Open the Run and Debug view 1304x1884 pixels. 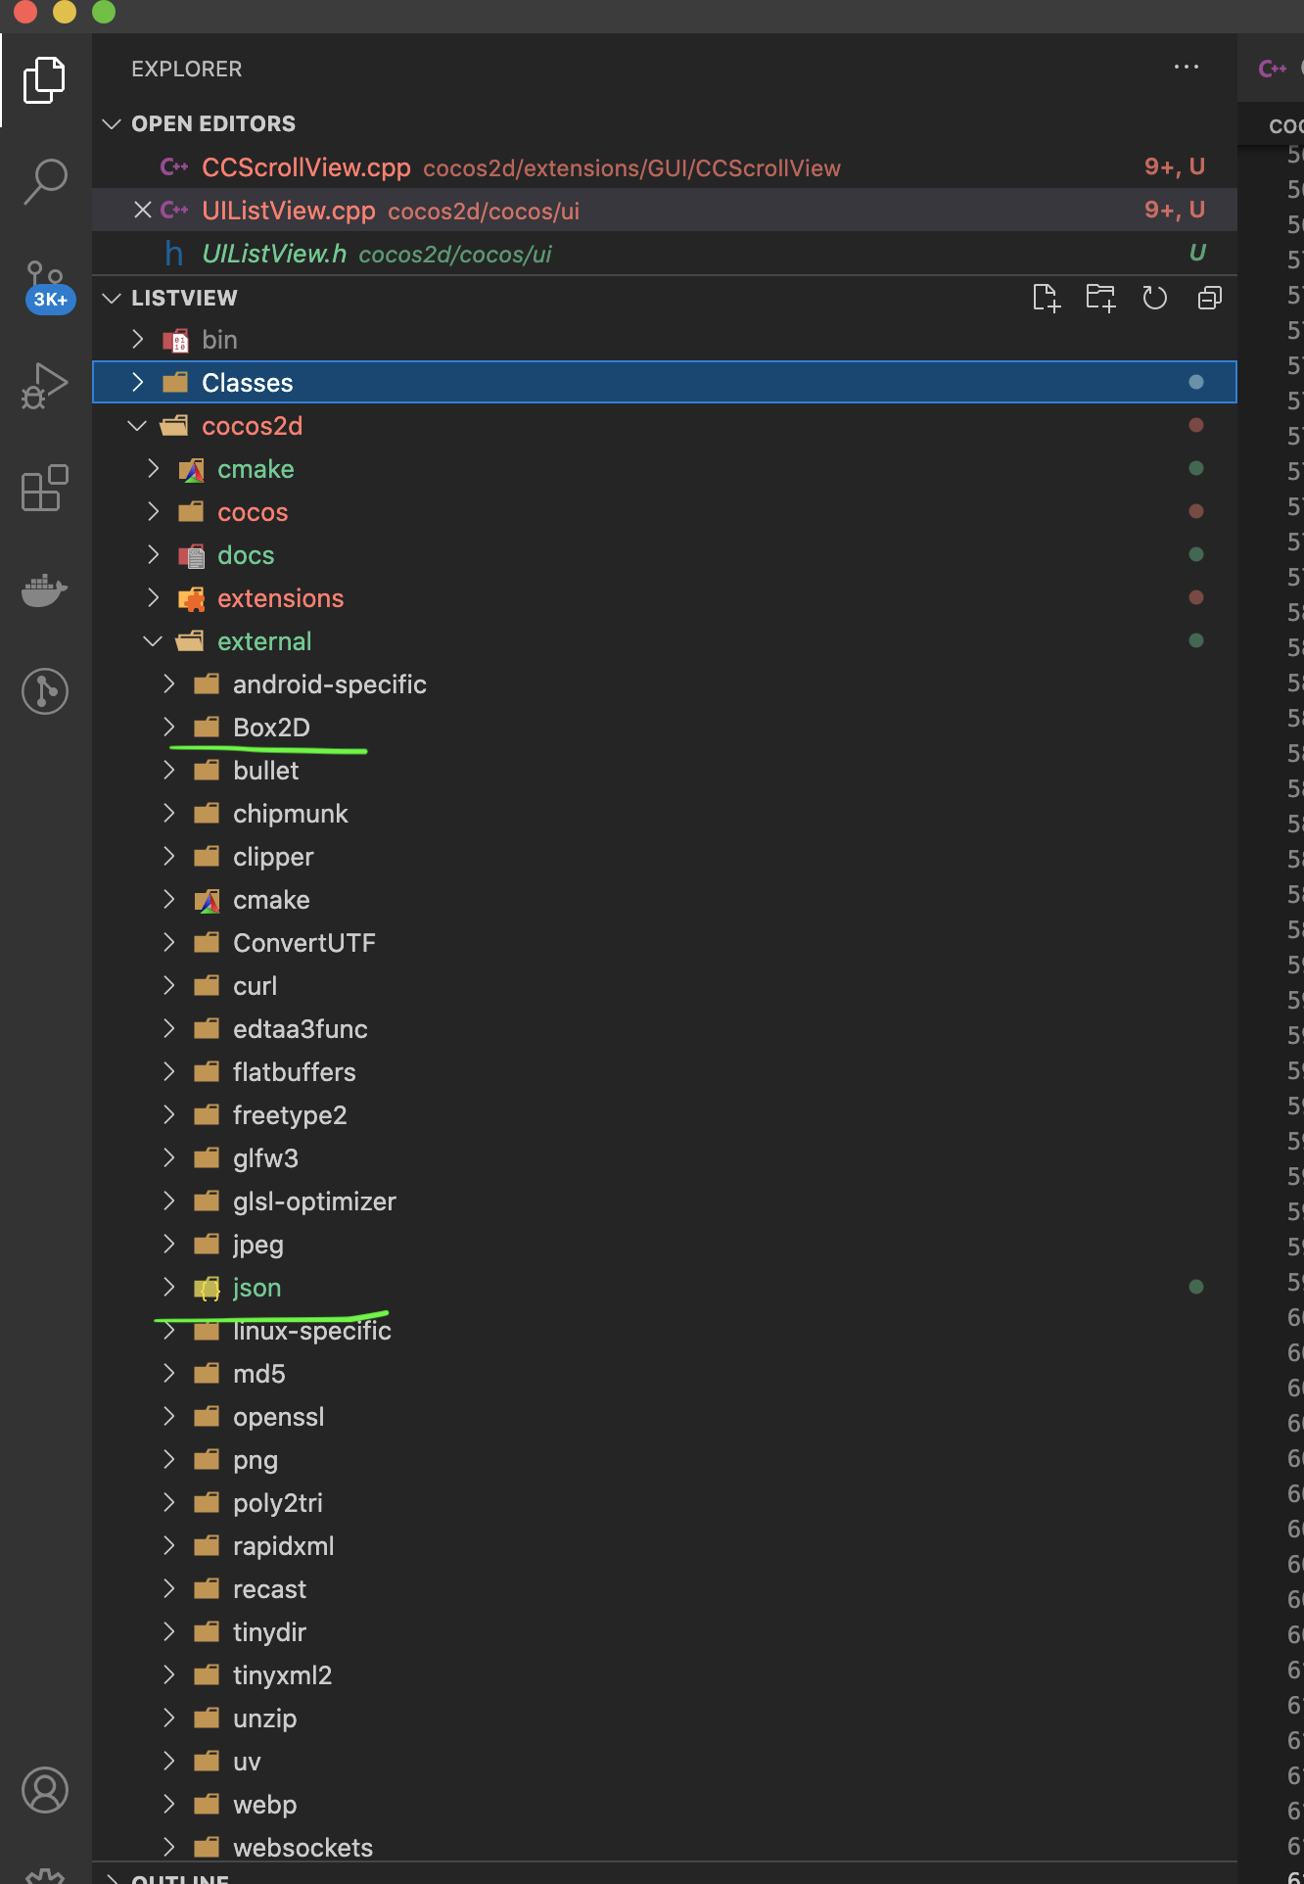tap(45, 386)
